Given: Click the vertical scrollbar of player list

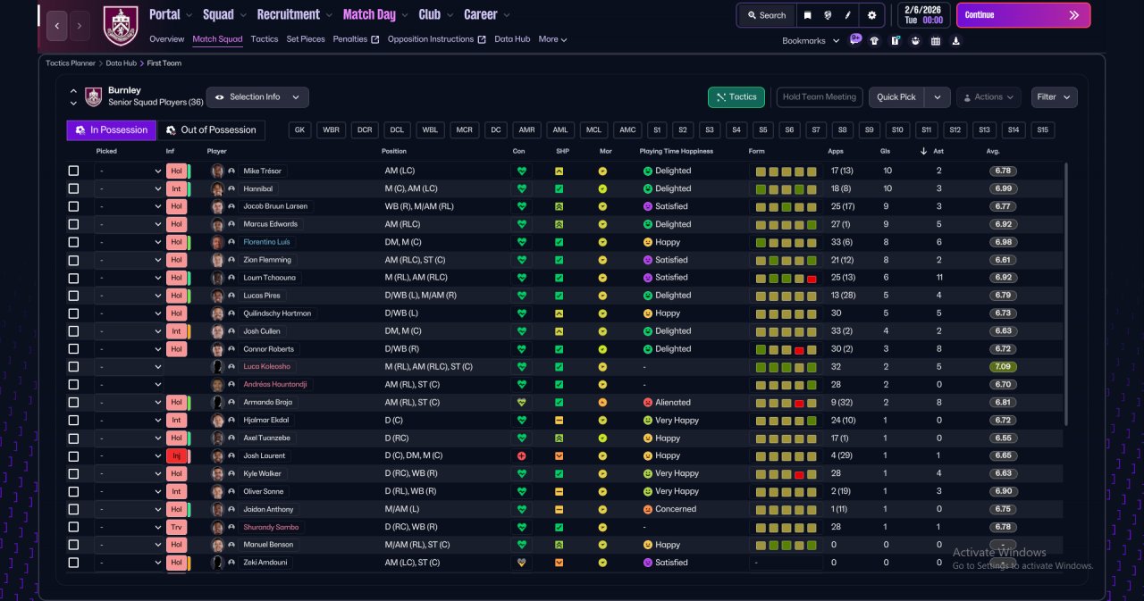Looking at the screenshot, I should 1065,295.
